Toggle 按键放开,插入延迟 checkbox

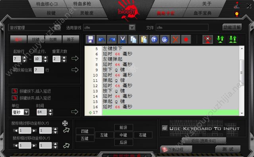(15, 98)
